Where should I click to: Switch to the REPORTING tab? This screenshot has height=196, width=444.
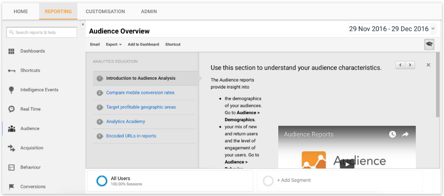(58, 11)
